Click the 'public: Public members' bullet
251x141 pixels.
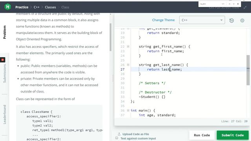point(59,69)
